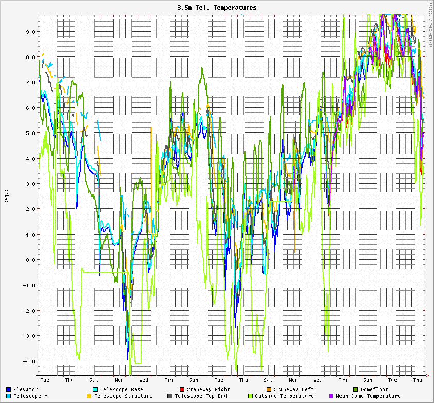Click the yellow Telescope Structure legend swatch
The image size is (434, 403).
click(89, 396)
